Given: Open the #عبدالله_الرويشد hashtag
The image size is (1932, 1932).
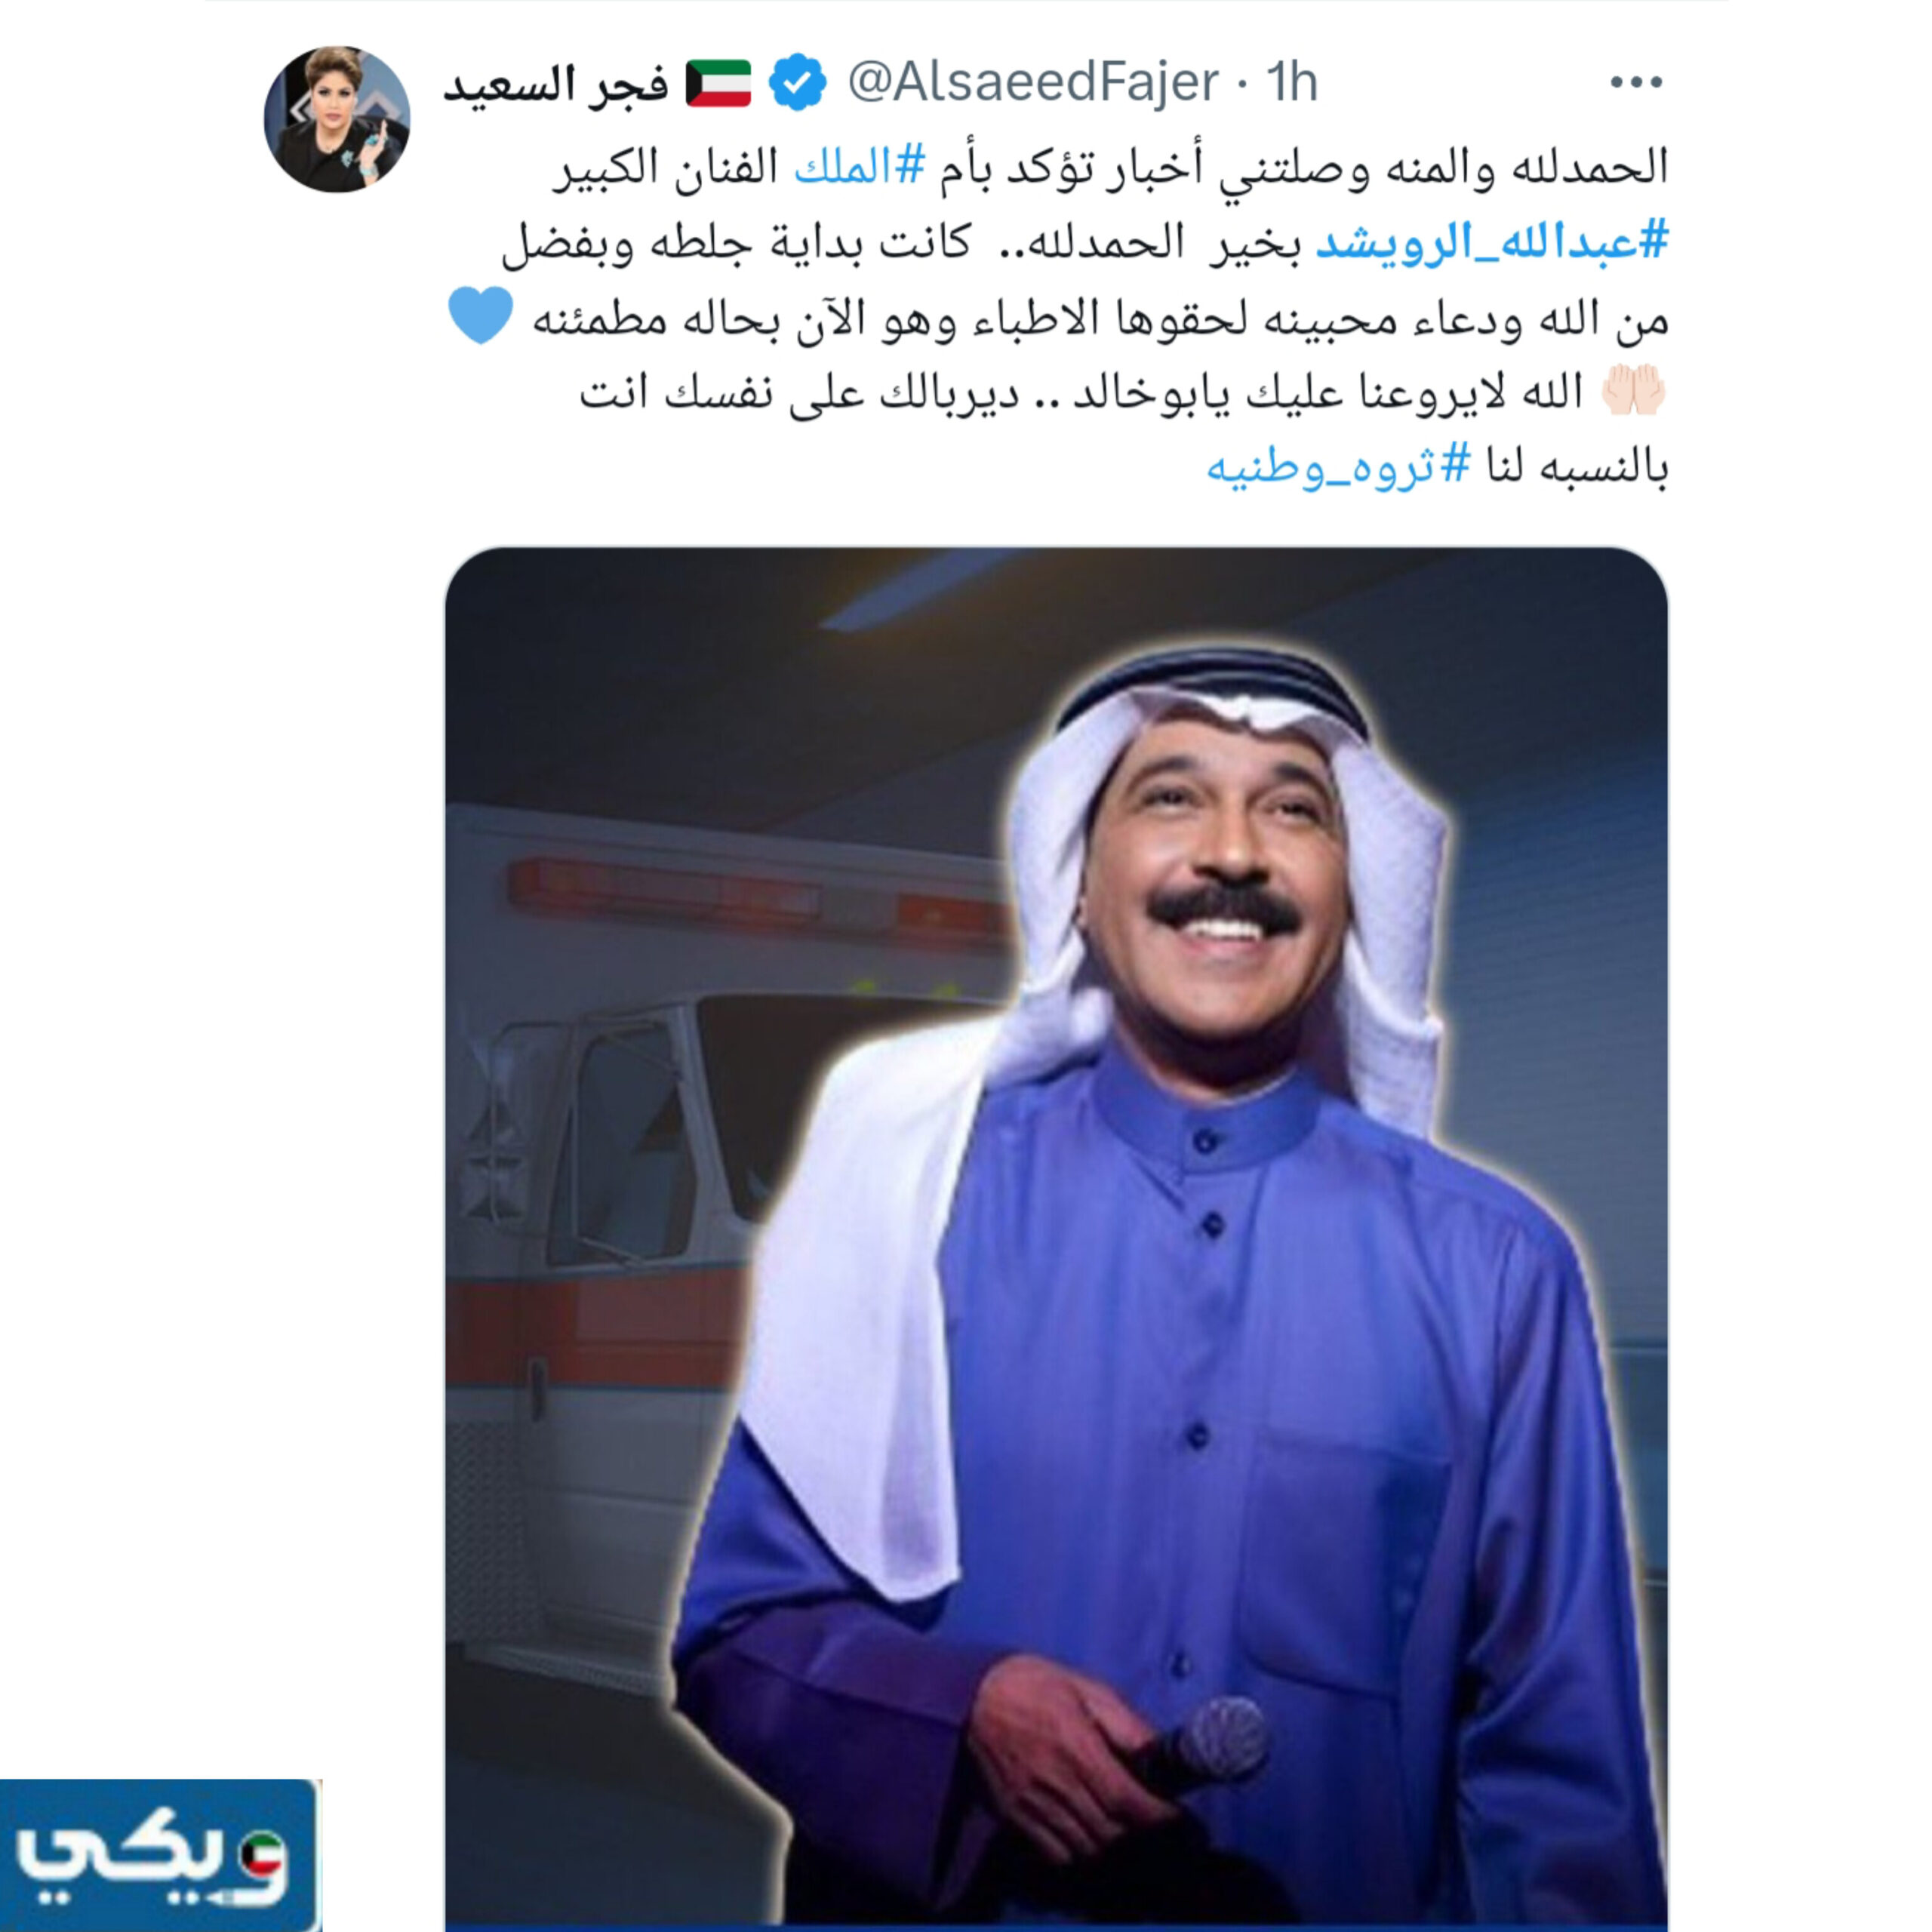Looking at the screenshot, I should point(1491,242).
